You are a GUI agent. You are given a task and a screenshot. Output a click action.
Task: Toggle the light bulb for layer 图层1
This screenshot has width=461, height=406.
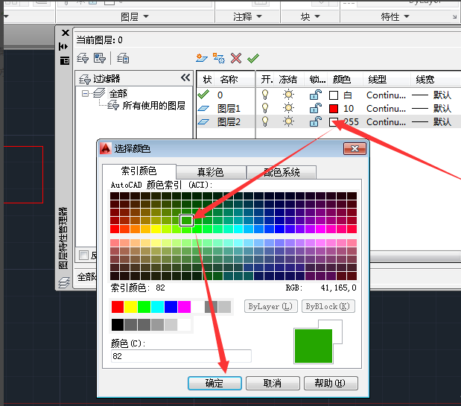click(x=265, y=108)
